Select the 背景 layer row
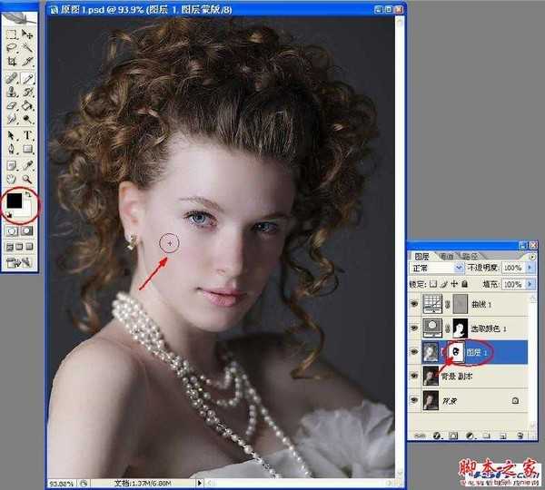 click(472, 399)
